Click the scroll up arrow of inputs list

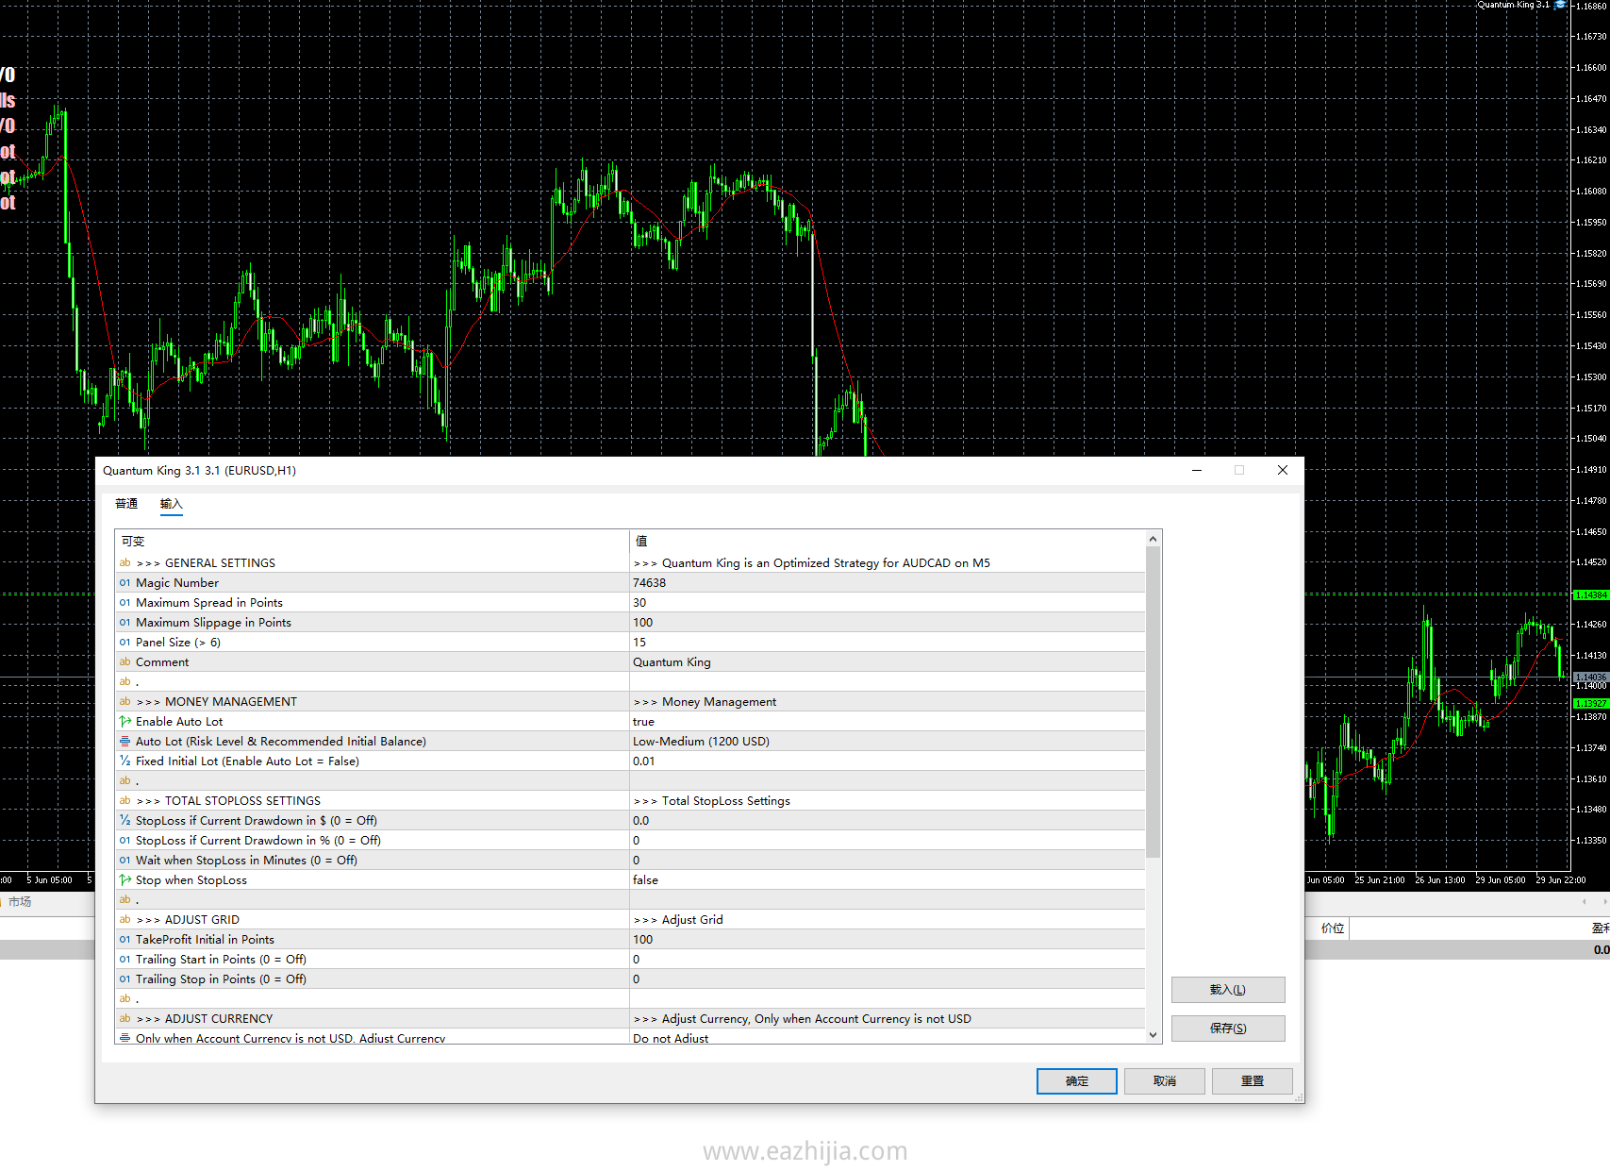click(1153, 539)
